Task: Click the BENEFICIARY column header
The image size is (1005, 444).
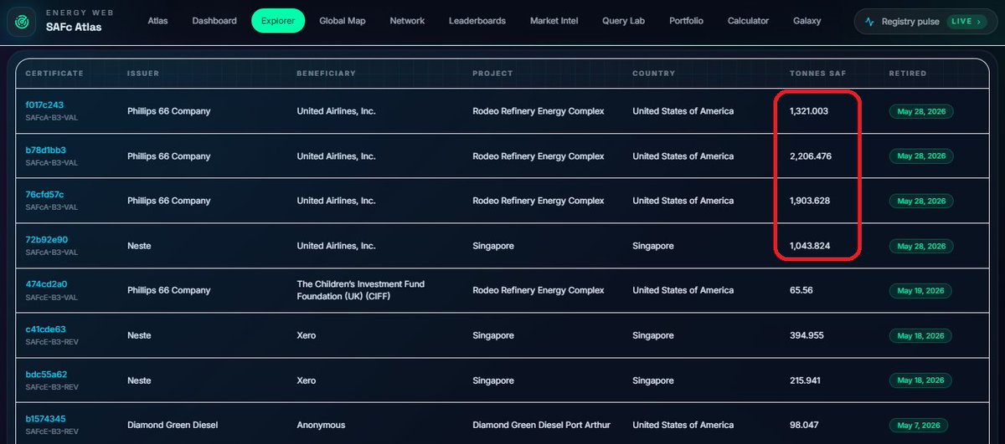Action: [x=327, y=74]
